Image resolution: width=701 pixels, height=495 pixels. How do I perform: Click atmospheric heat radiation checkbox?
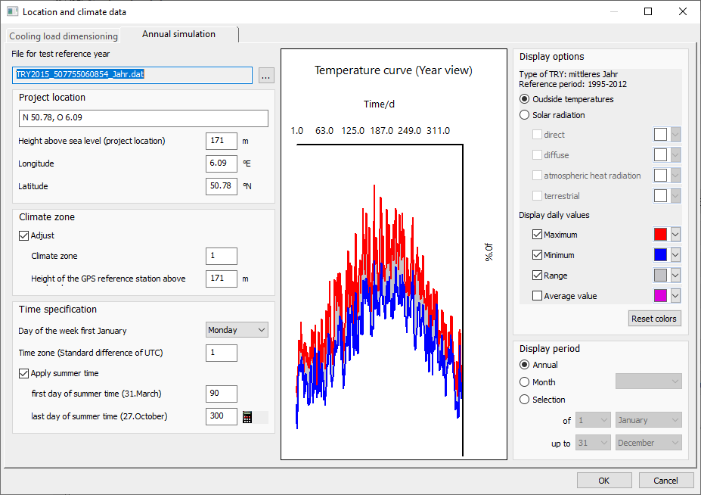point(537,176)
